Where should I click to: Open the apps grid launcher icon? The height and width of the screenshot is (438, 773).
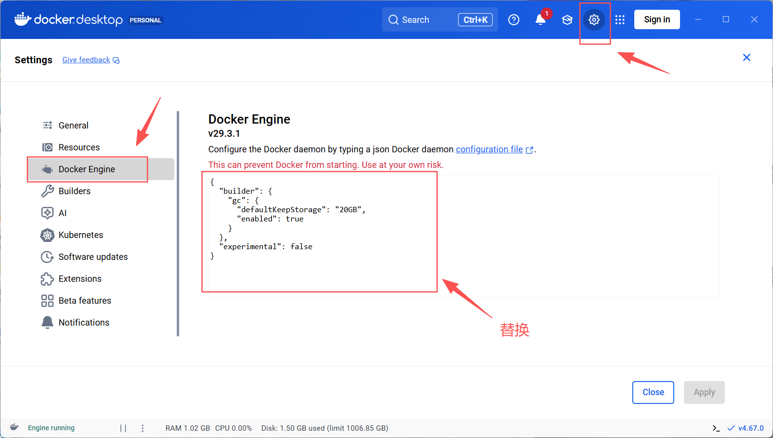pos(620,19)
